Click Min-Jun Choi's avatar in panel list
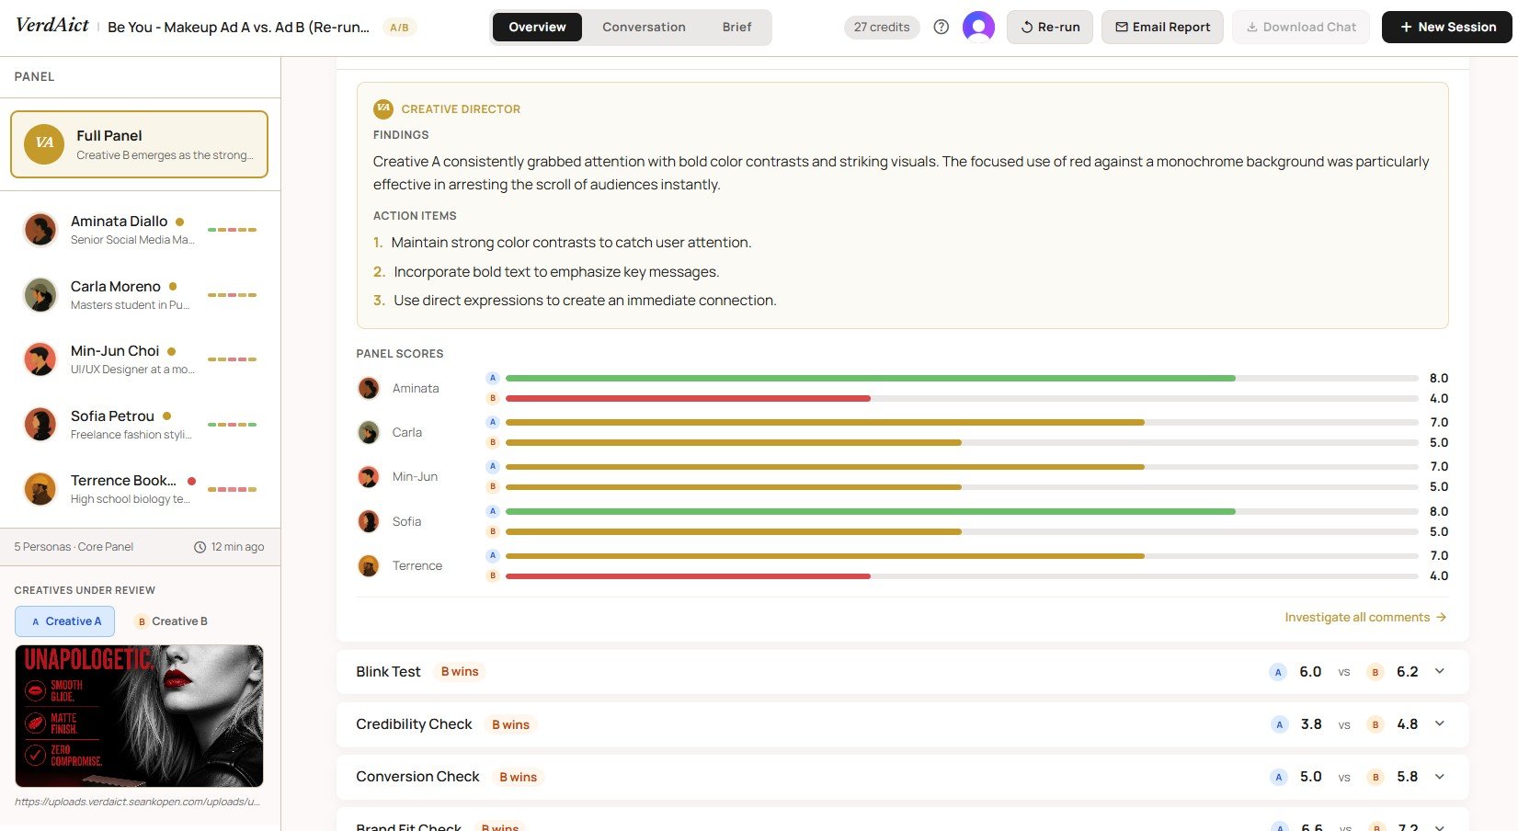The height and width of the screenshot is (831, 1518). tap(40, 359)
